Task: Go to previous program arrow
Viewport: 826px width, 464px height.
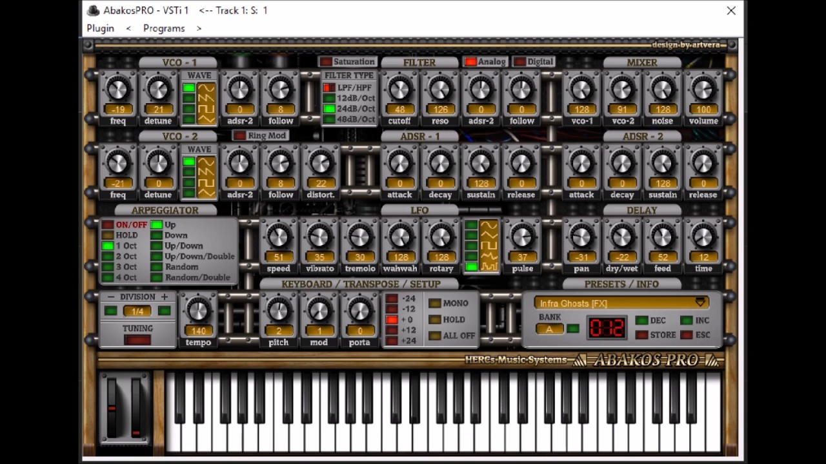Action: click(x=128, y=28)
